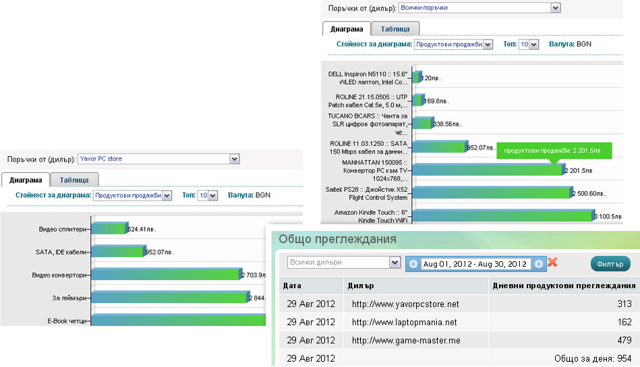
Task: Switch to Таблица tab under Yavor PC store
Action: point(78,180)
